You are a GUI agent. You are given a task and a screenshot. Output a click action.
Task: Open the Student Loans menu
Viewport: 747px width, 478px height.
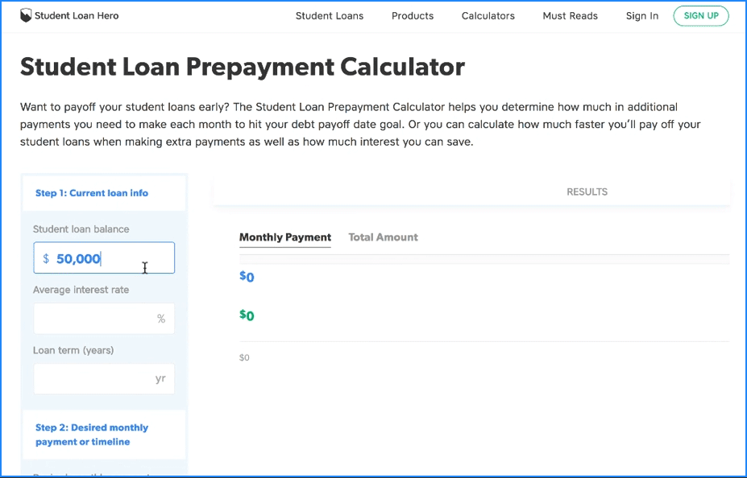(330, 16)
